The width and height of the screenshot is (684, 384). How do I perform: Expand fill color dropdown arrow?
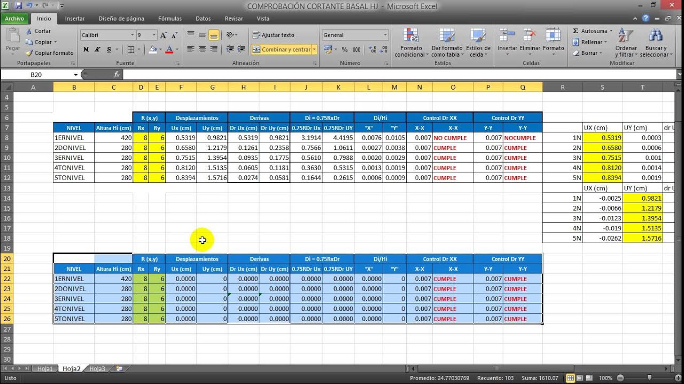(x=160, y=50)
